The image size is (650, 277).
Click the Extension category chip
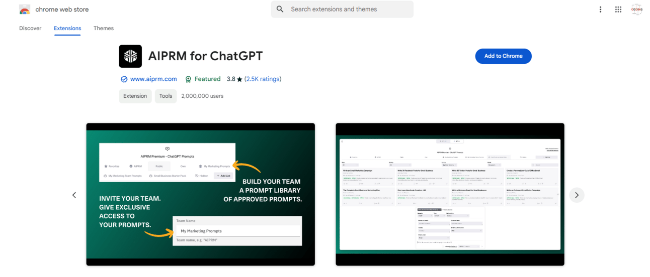pyautogui.click(x=135, y=96)
